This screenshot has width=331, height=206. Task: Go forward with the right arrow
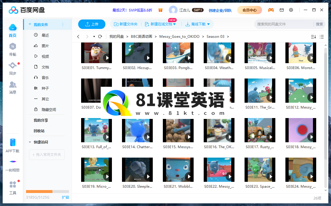coord(87,37)
